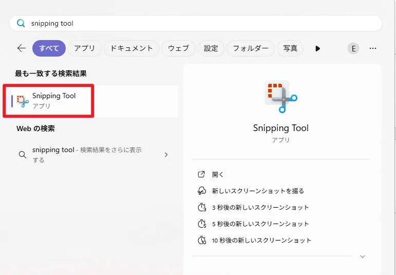The height and width of the screenshot is (275, 396).
Task: Select the すべて filter tab
Action: coord(49,48)
